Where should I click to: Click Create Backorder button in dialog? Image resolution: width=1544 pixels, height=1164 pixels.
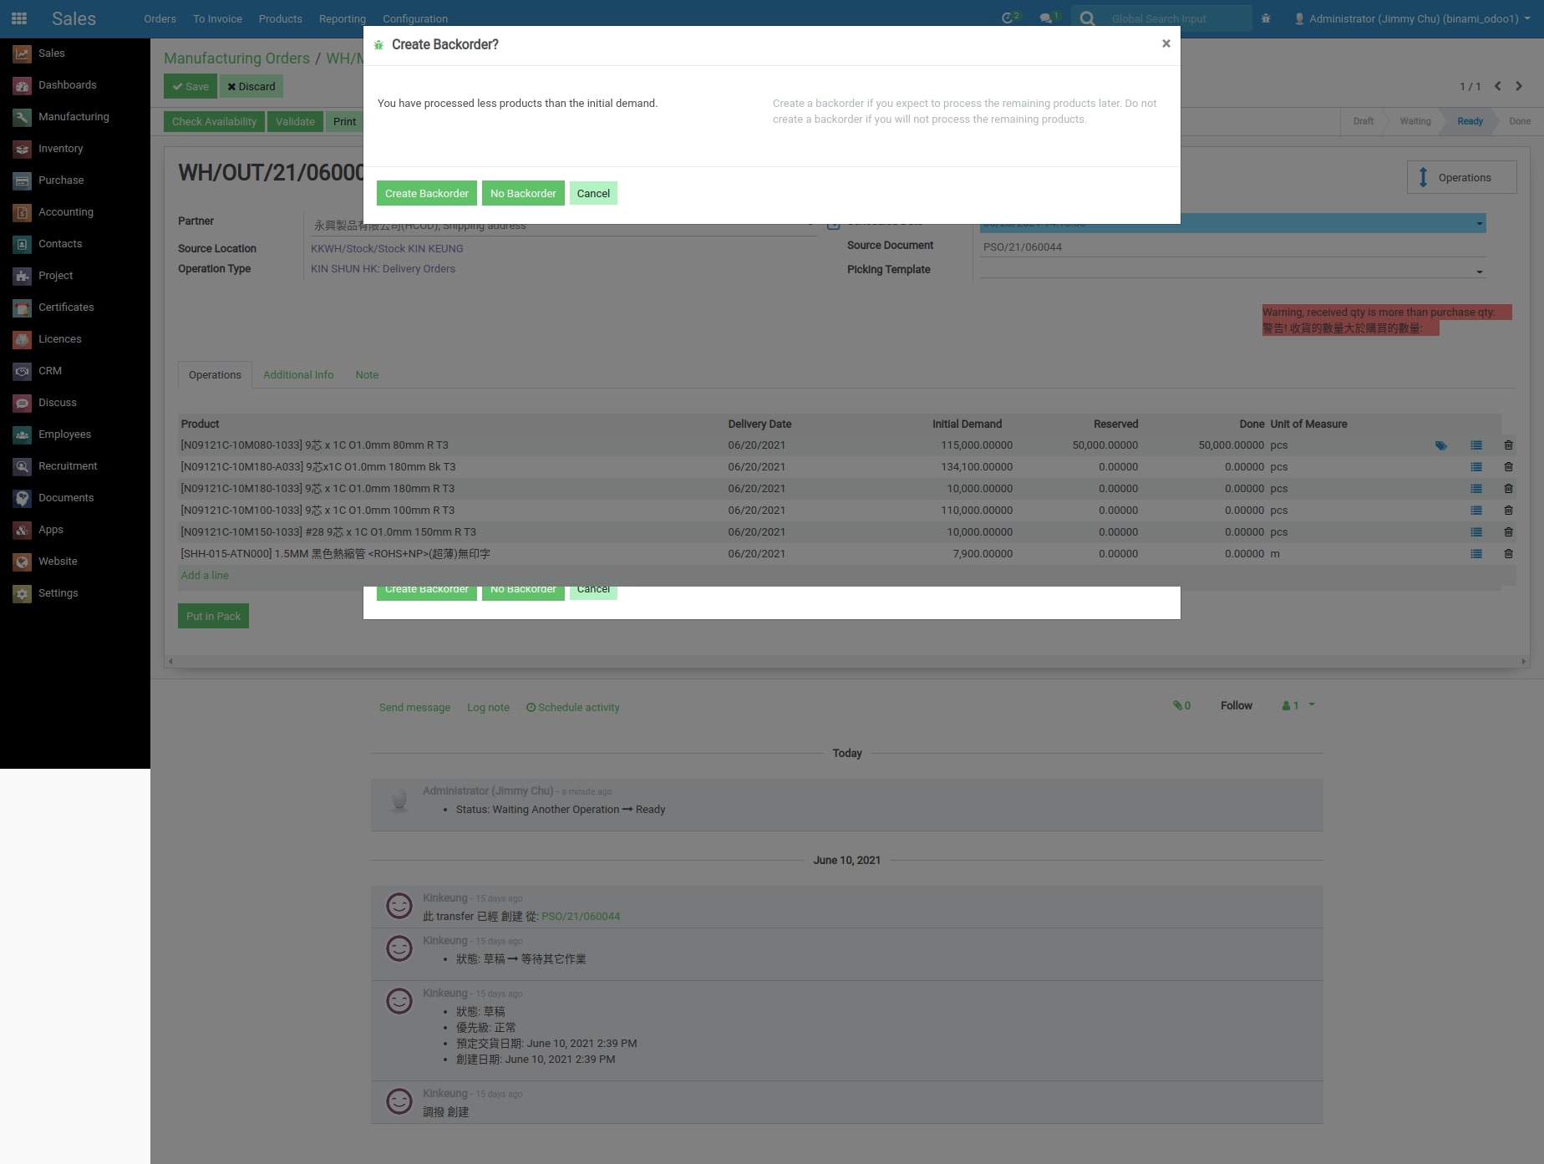coord(427,193)
